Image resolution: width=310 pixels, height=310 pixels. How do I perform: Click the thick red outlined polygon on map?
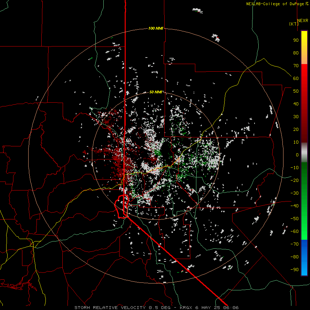point(122,206)
